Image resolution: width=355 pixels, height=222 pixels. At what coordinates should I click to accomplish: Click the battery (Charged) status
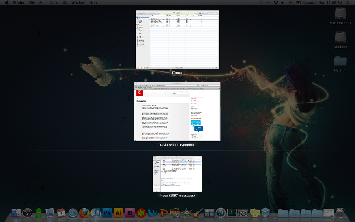pyautogui.click(x=306, y=2)
